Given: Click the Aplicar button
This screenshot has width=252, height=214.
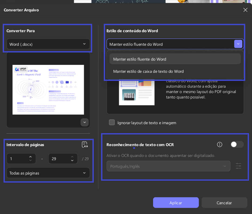Looking at the screenshot, I should point(176,203).
